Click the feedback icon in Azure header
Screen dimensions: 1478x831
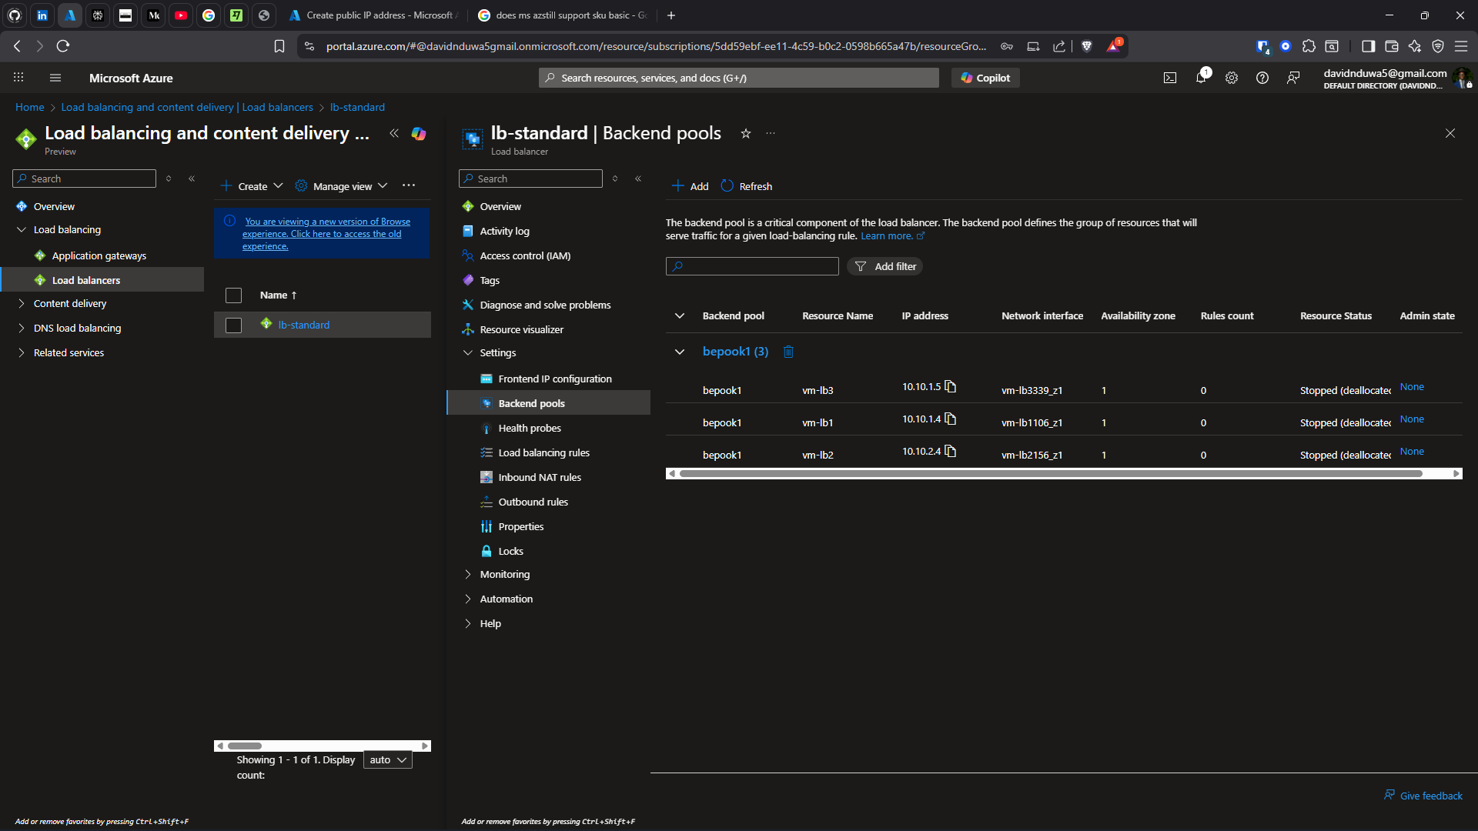coord(1293,78)
